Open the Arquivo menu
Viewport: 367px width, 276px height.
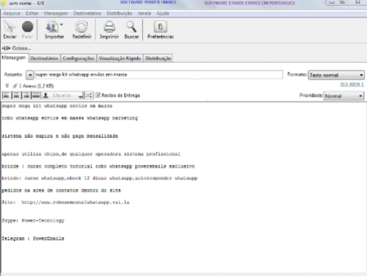point(12,13)
